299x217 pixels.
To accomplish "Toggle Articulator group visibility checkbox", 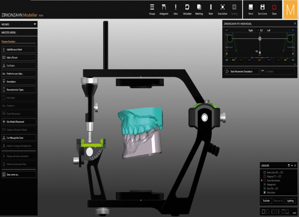I will point(265,193).
